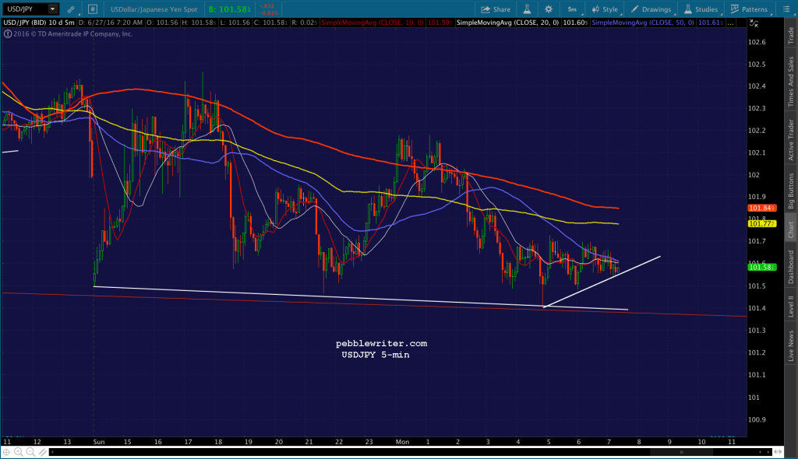Click scrollbar left arrow

(x=52, y=452)
